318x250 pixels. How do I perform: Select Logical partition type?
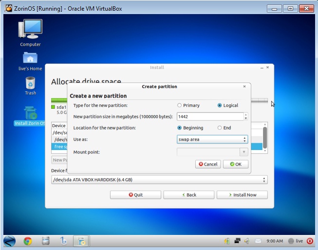tap(228, 105)
